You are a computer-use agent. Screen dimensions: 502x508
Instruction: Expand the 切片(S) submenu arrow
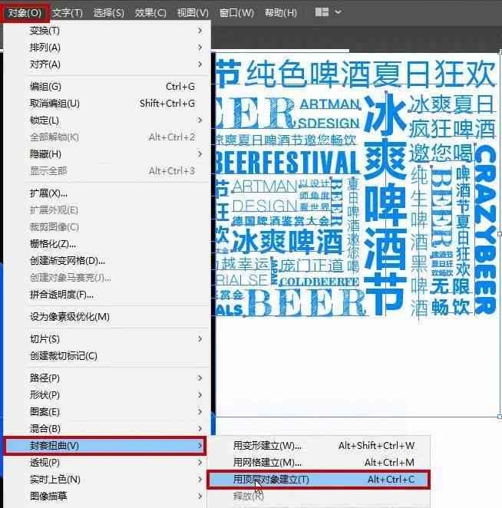(x=200, y=339)
